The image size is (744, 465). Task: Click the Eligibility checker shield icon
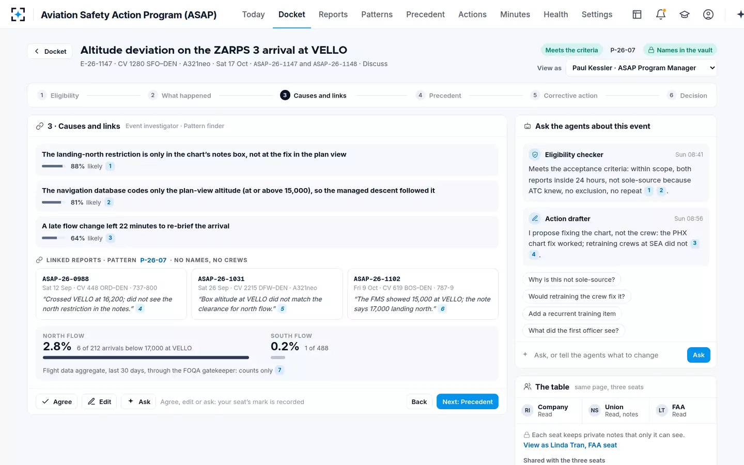[535, 154]
